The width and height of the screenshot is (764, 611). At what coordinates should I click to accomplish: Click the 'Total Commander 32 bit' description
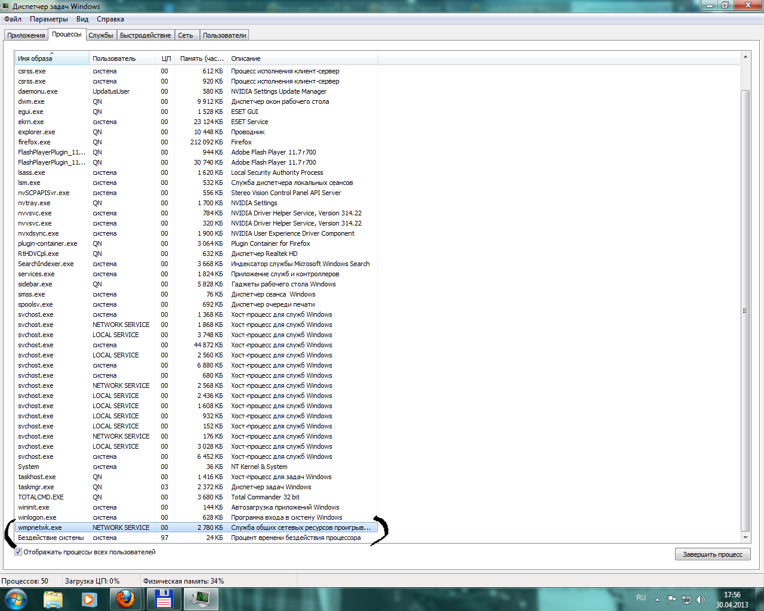click(265, 497)
